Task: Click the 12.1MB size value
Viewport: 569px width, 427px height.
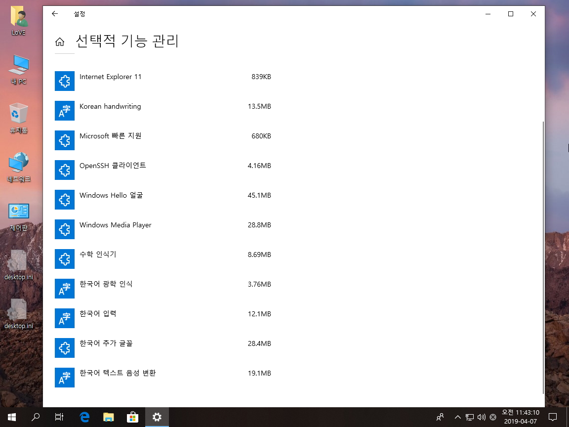Action: pyautogui.click(x=259, y=314)
